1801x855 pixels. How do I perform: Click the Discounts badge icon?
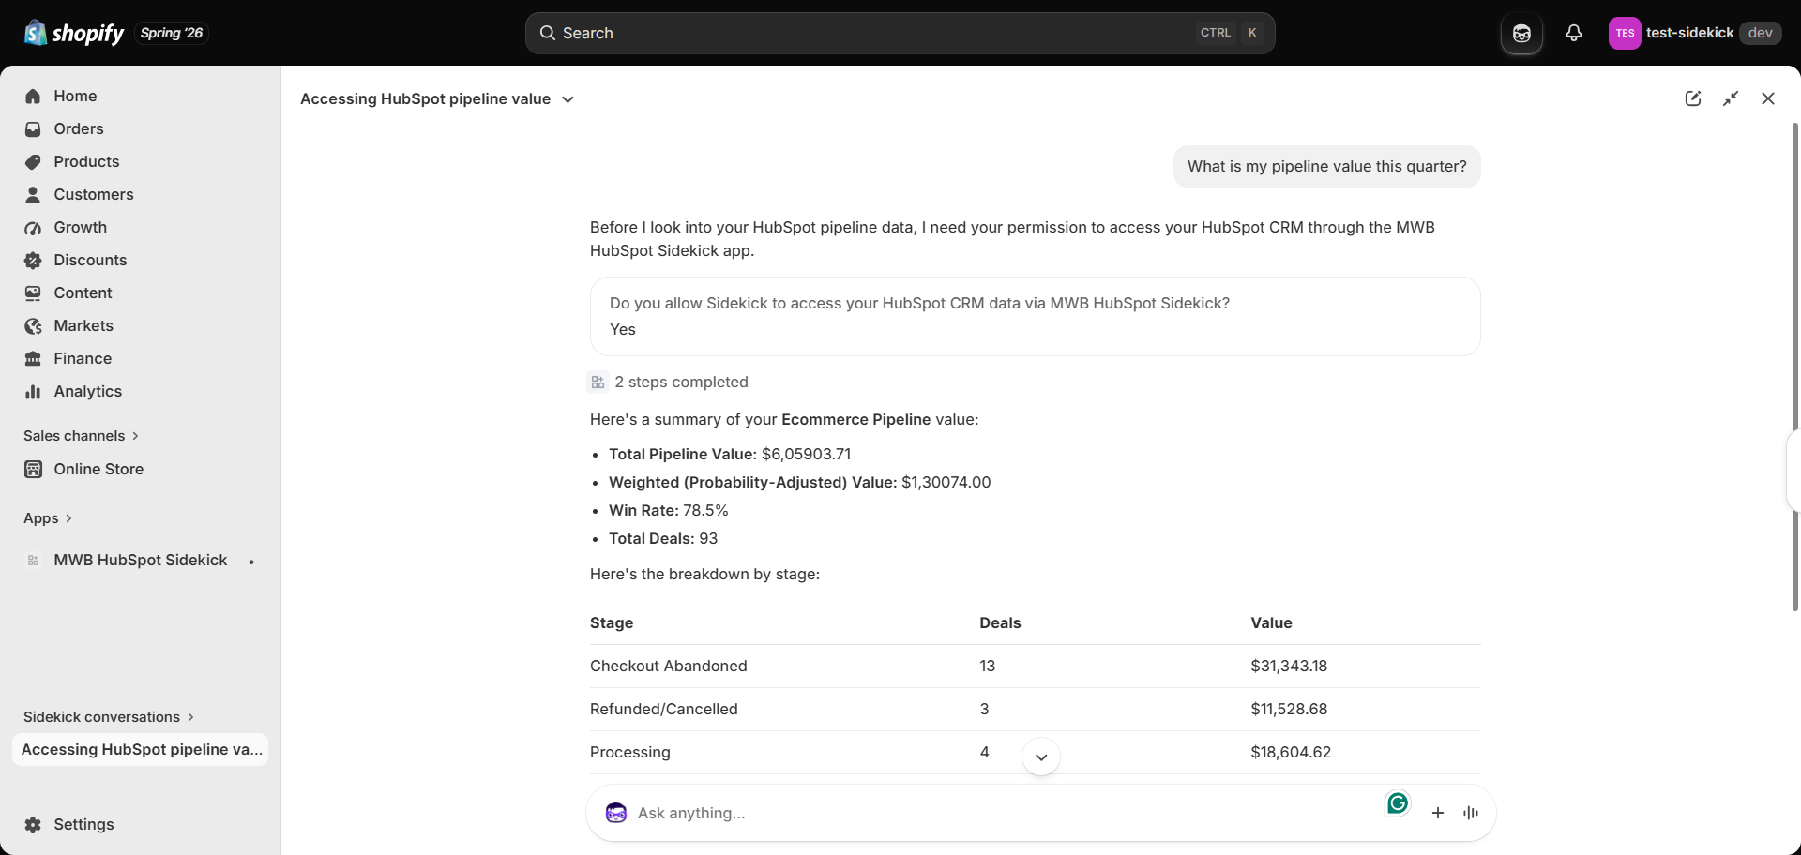point(33,260)
